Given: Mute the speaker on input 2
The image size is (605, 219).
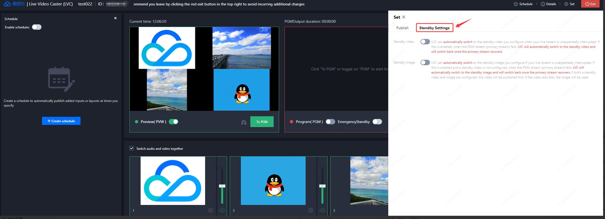Looking at the screenshot, I should pos(322,210).
